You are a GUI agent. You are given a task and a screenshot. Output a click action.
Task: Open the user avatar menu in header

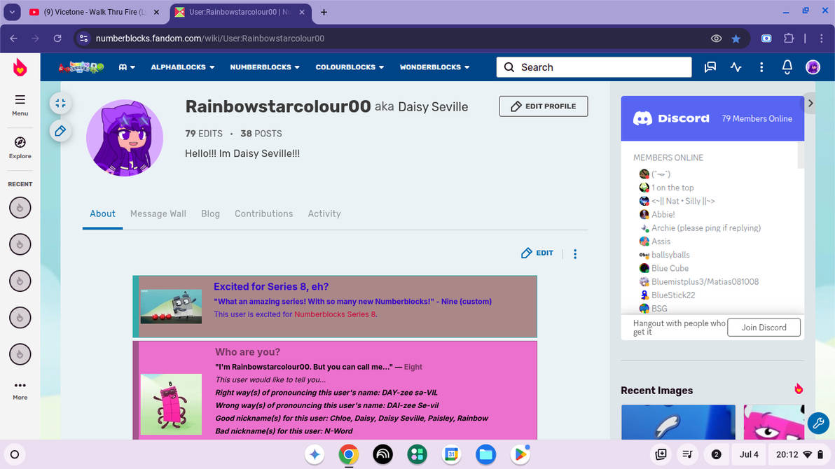click(813, 67)
